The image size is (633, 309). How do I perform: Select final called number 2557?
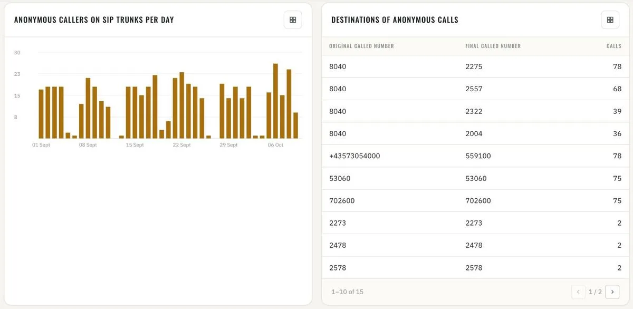pyautogui.click(x=474, y=89)
